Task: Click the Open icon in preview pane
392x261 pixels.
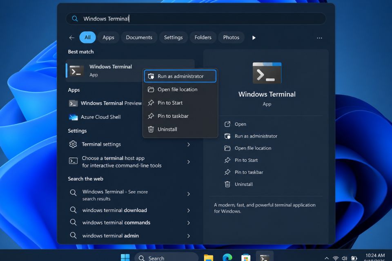Action: pos(227,124)
